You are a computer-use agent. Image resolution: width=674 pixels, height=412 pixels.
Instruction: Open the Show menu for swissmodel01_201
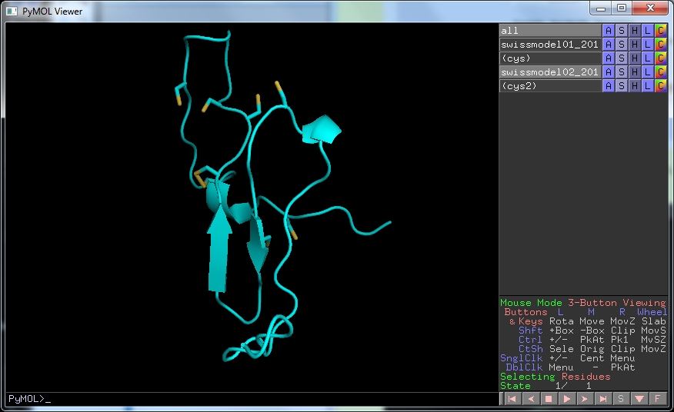622,45
